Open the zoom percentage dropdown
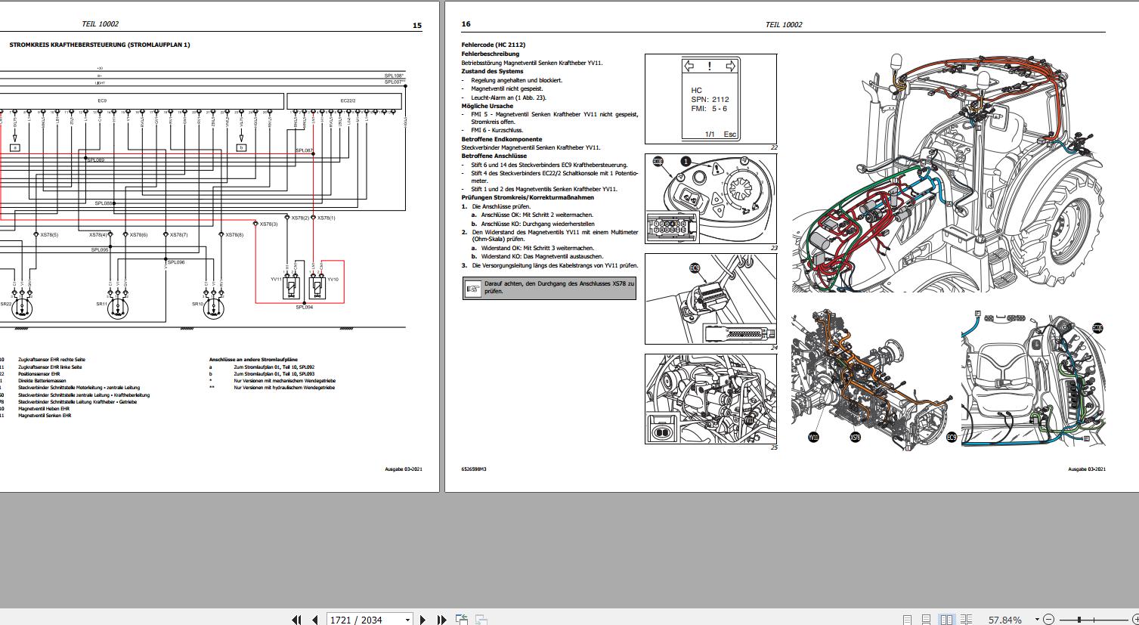This screenshot has width=1139, height=625. [1036, 620]
